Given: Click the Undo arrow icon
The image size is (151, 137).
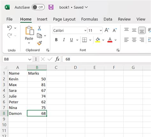Looking at the screenshot, I should (10, 28).
